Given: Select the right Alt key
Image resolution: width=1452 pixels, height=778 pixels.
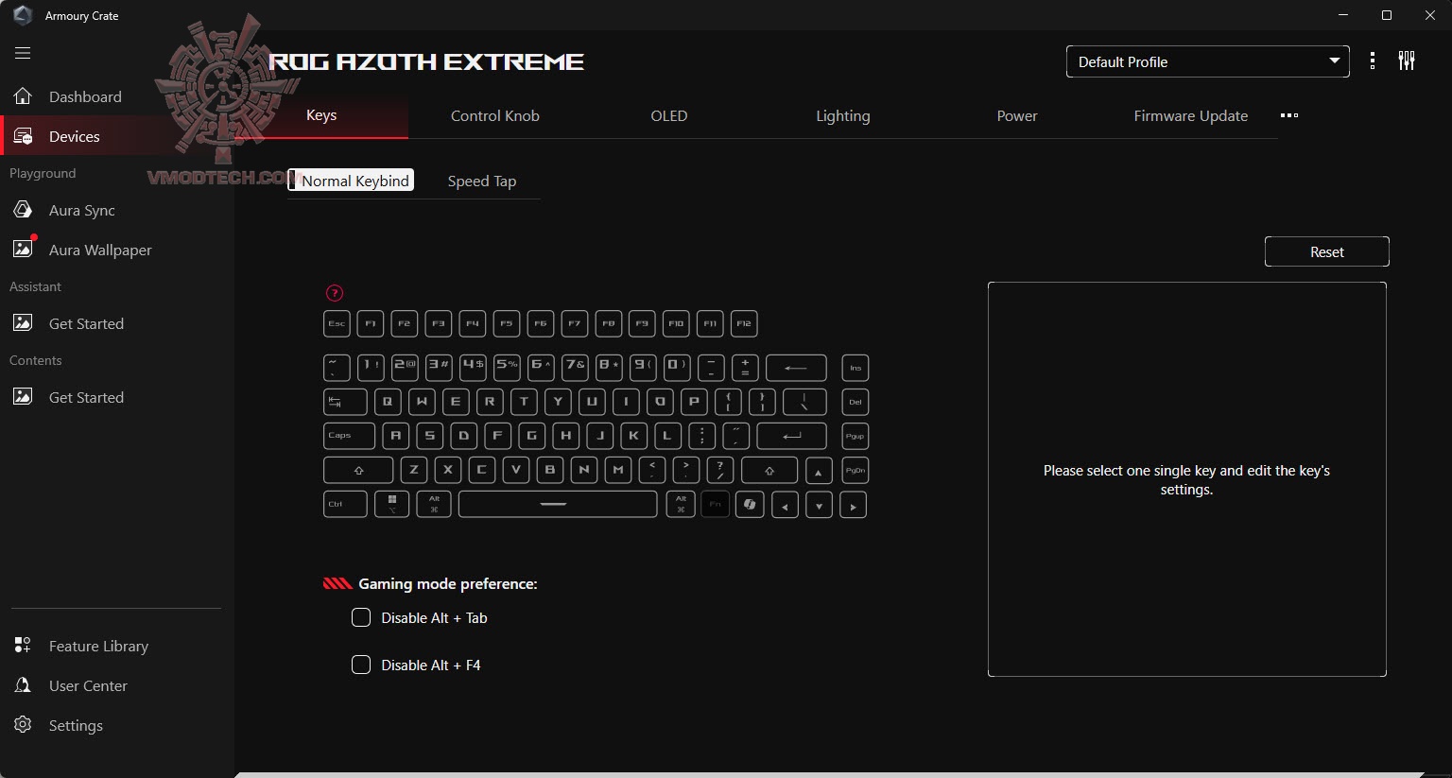Looking at the screenshot, I should point(681,504).
